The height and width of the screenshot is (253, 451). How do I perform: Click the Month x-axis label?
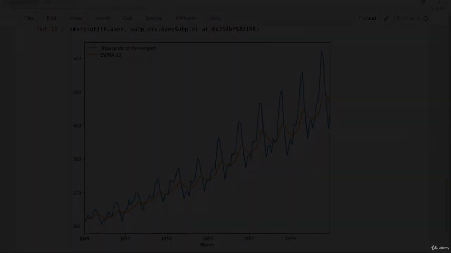tap(207, 245)
